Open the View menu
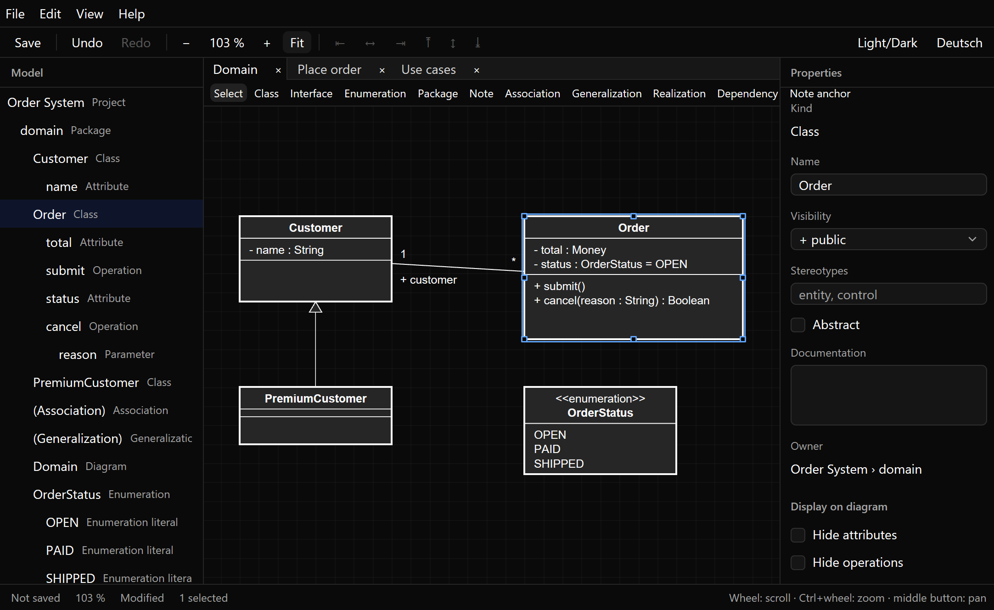The width and height of the screenshot is (994, 610). click(90, 14)
